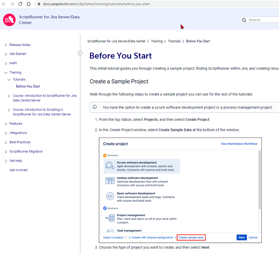
Task: Click the Kanban software development icon
Action: click(x=110, y=181)
